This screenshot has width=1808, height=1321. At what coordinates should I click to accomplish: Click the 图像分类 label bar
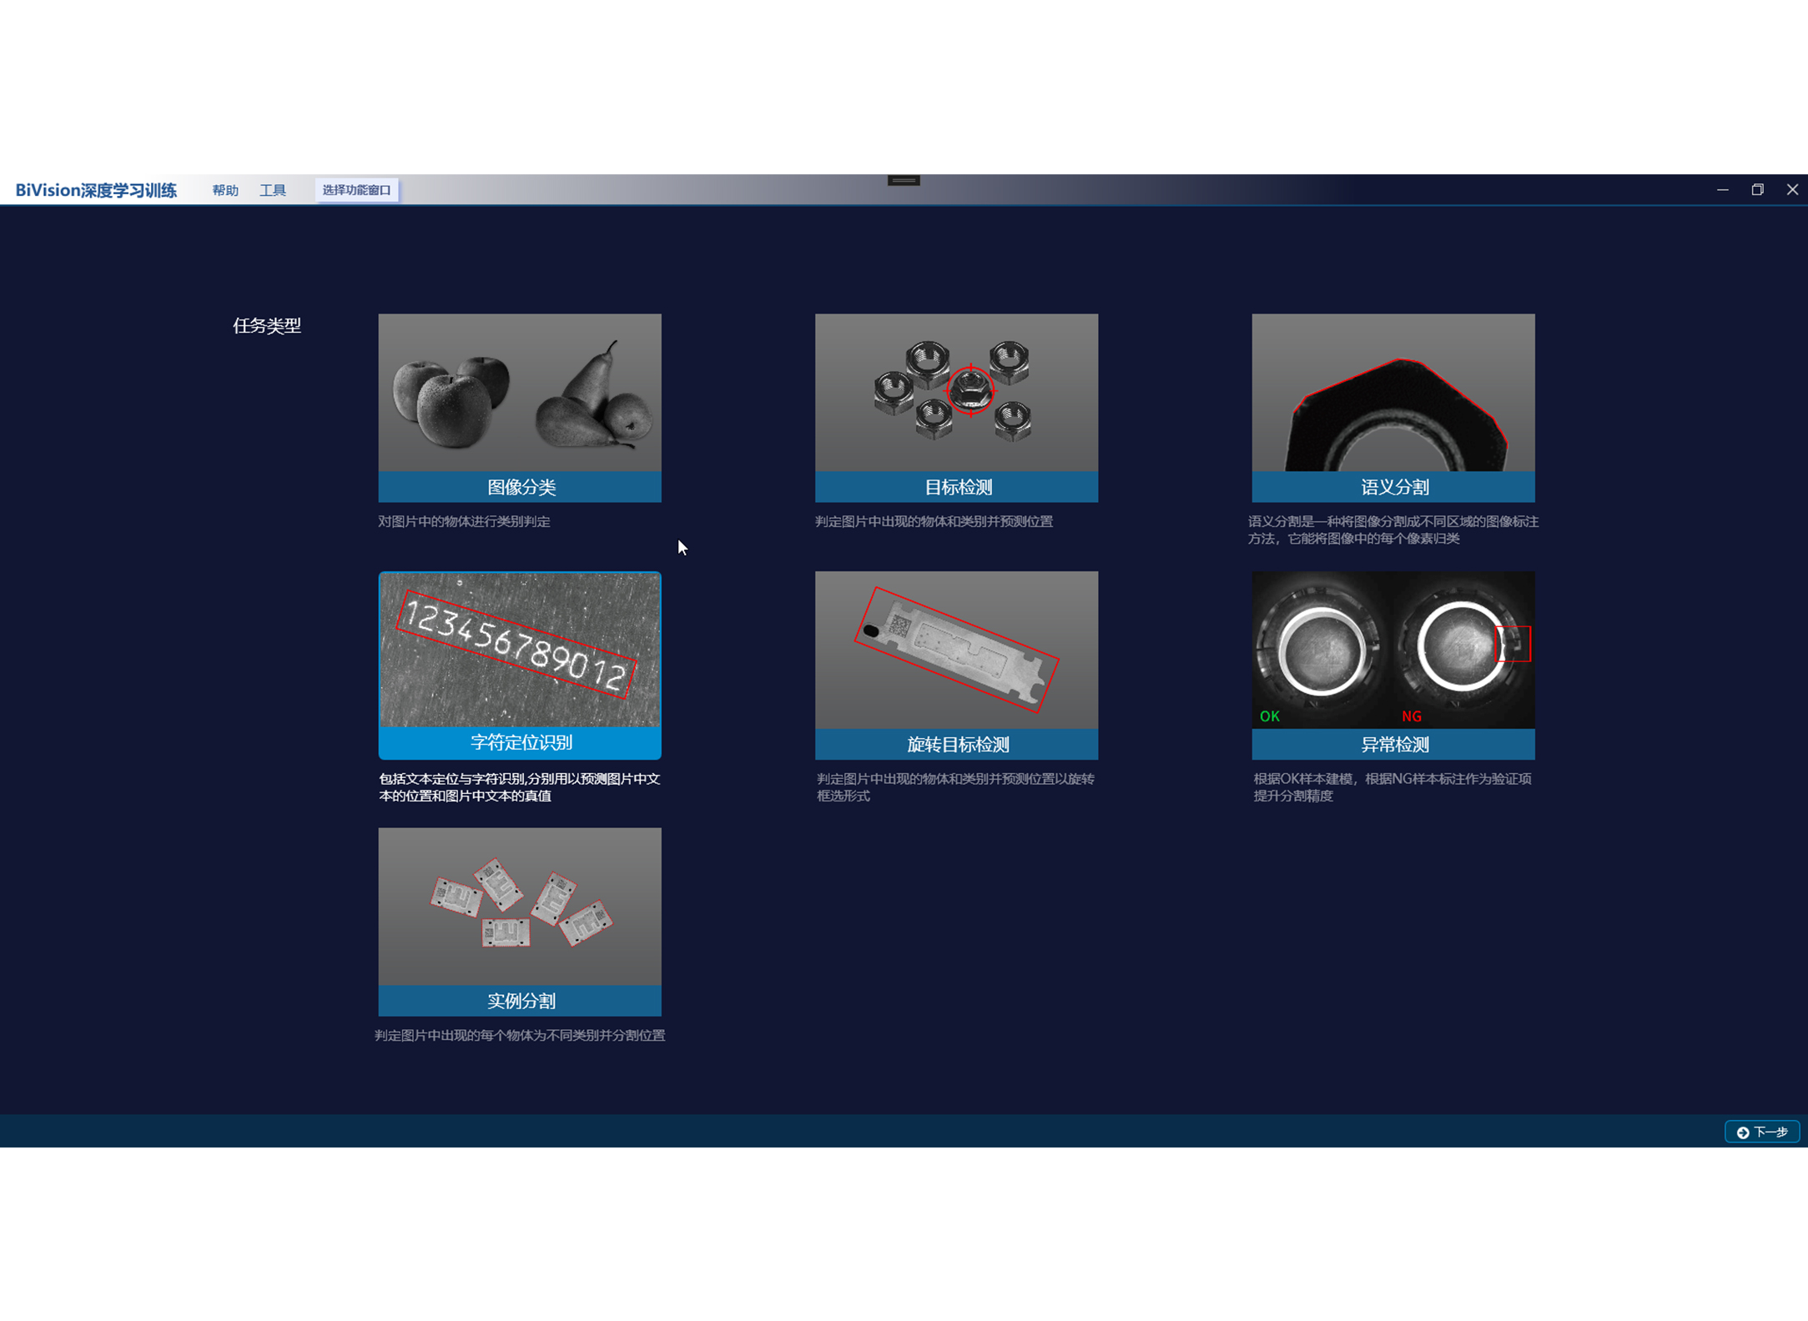click(x=519, y=487)
